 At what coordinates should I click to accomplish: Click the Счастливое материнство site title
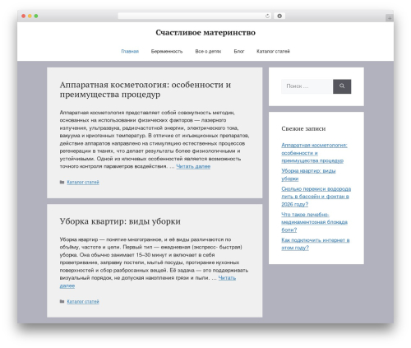[x=205, y=33]
